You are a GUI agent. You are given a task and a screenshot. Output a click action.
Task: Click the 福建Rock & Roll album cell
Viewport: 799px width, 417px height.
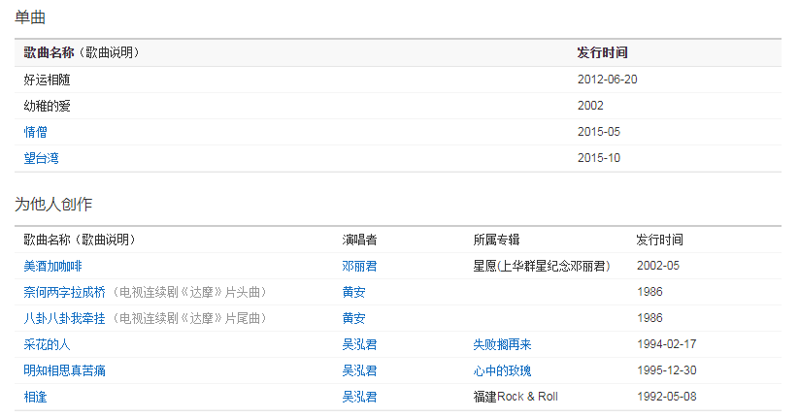point(516,397)
